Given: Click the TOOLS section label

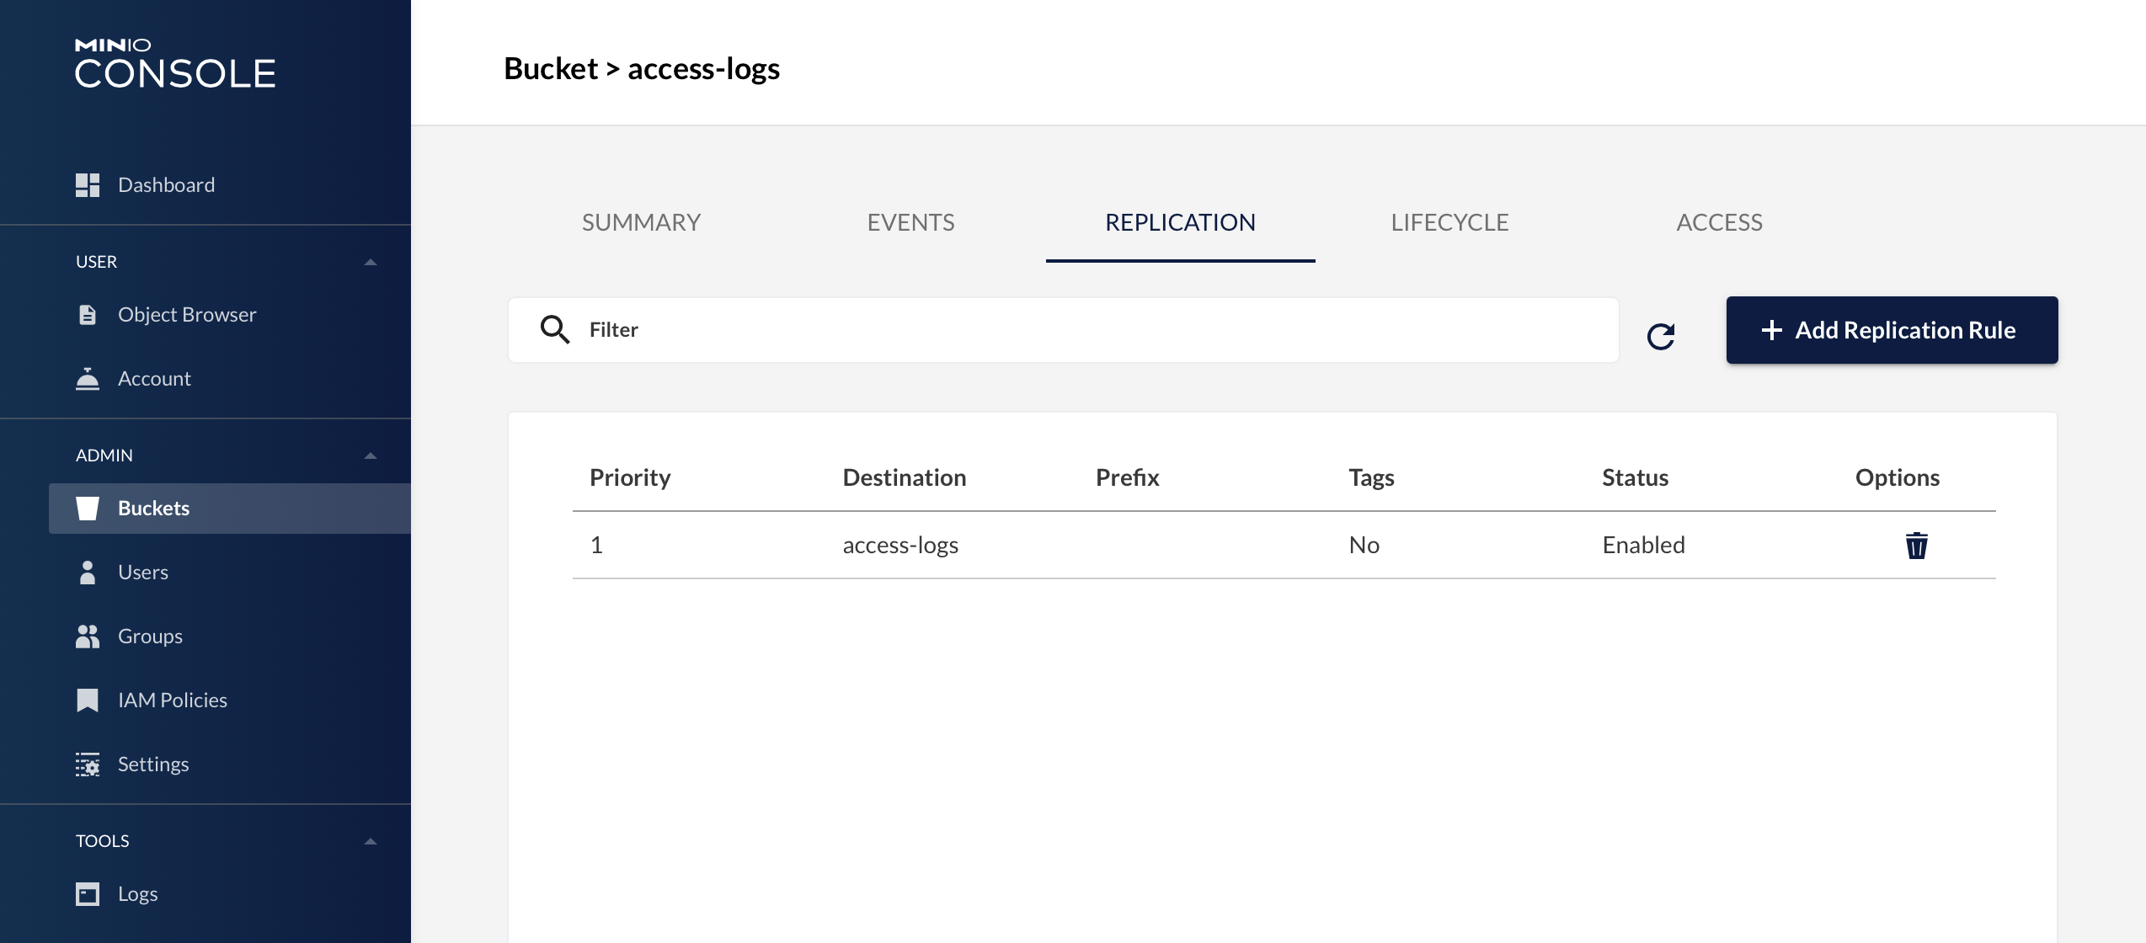Looking at the screenshot, I should (x=103, y=841).
